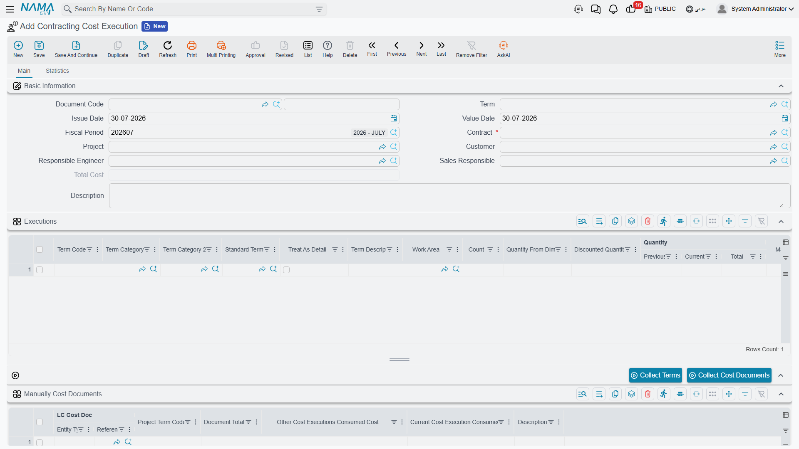The image size is (799, 449).
Task: Click the New status badge
Action: [x=154, y=27]
